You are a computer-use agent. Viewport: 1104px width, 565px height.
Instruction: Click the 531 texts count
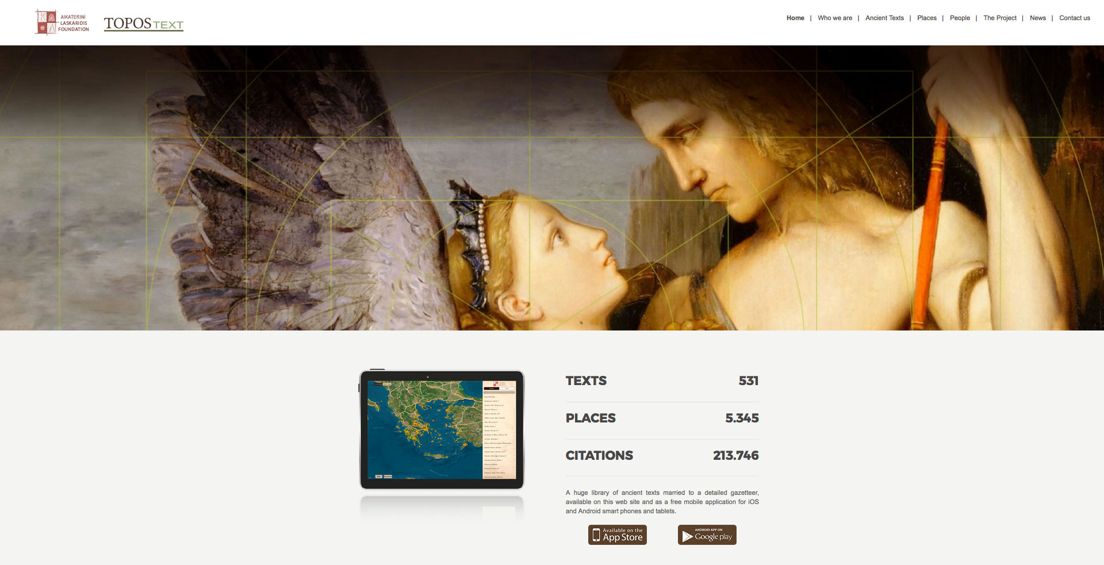[749, 381]
